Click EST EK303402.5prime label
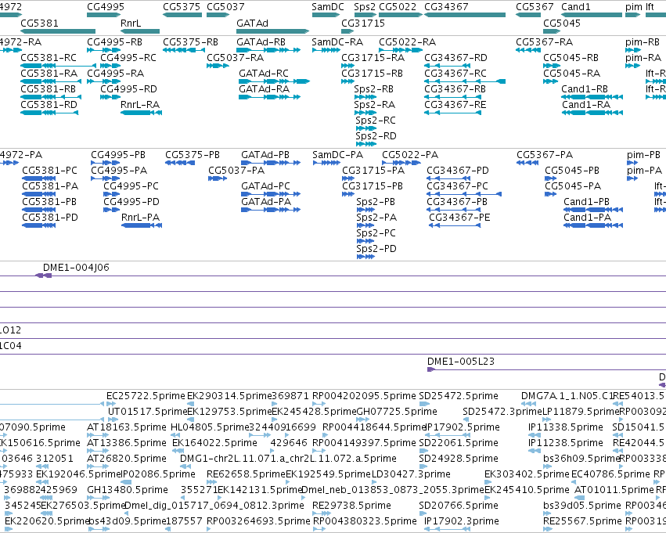This screenshot has width=666, height=533. [527, 474]
